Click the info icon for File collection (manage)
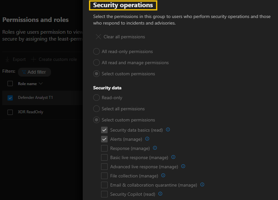 163,175
